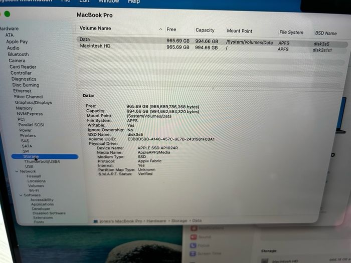
Task: Sort by Mount Point column header
Action: (240, 31)
